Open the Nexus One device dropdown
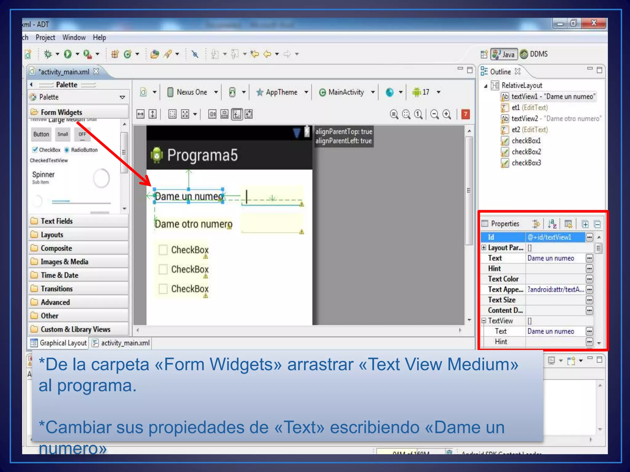630x472 pixels. coord(216,92)
